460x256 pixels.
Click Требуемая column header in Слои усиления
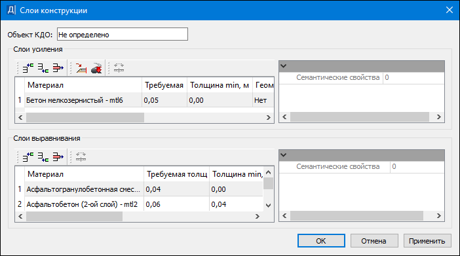click(164, 85)
